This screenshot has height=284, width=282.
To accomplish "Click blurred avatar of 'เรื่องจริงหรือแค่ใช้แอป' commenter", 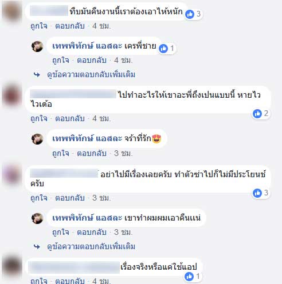I will pyautogui.click(x=11, y=266).
